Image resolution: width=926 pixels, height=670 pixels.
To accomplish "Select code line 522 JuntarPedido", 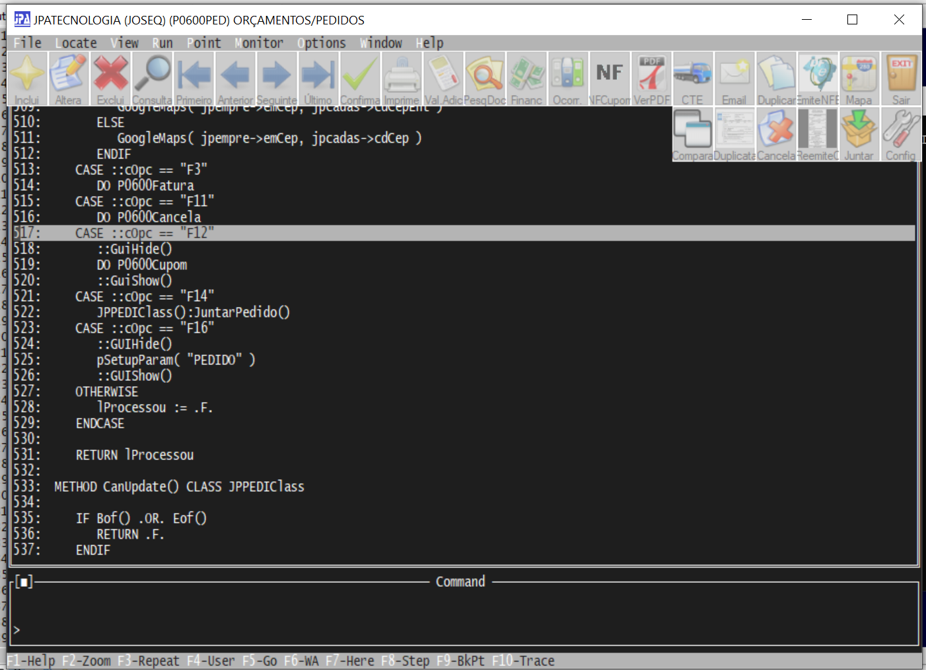I will (x=193, y=312).
